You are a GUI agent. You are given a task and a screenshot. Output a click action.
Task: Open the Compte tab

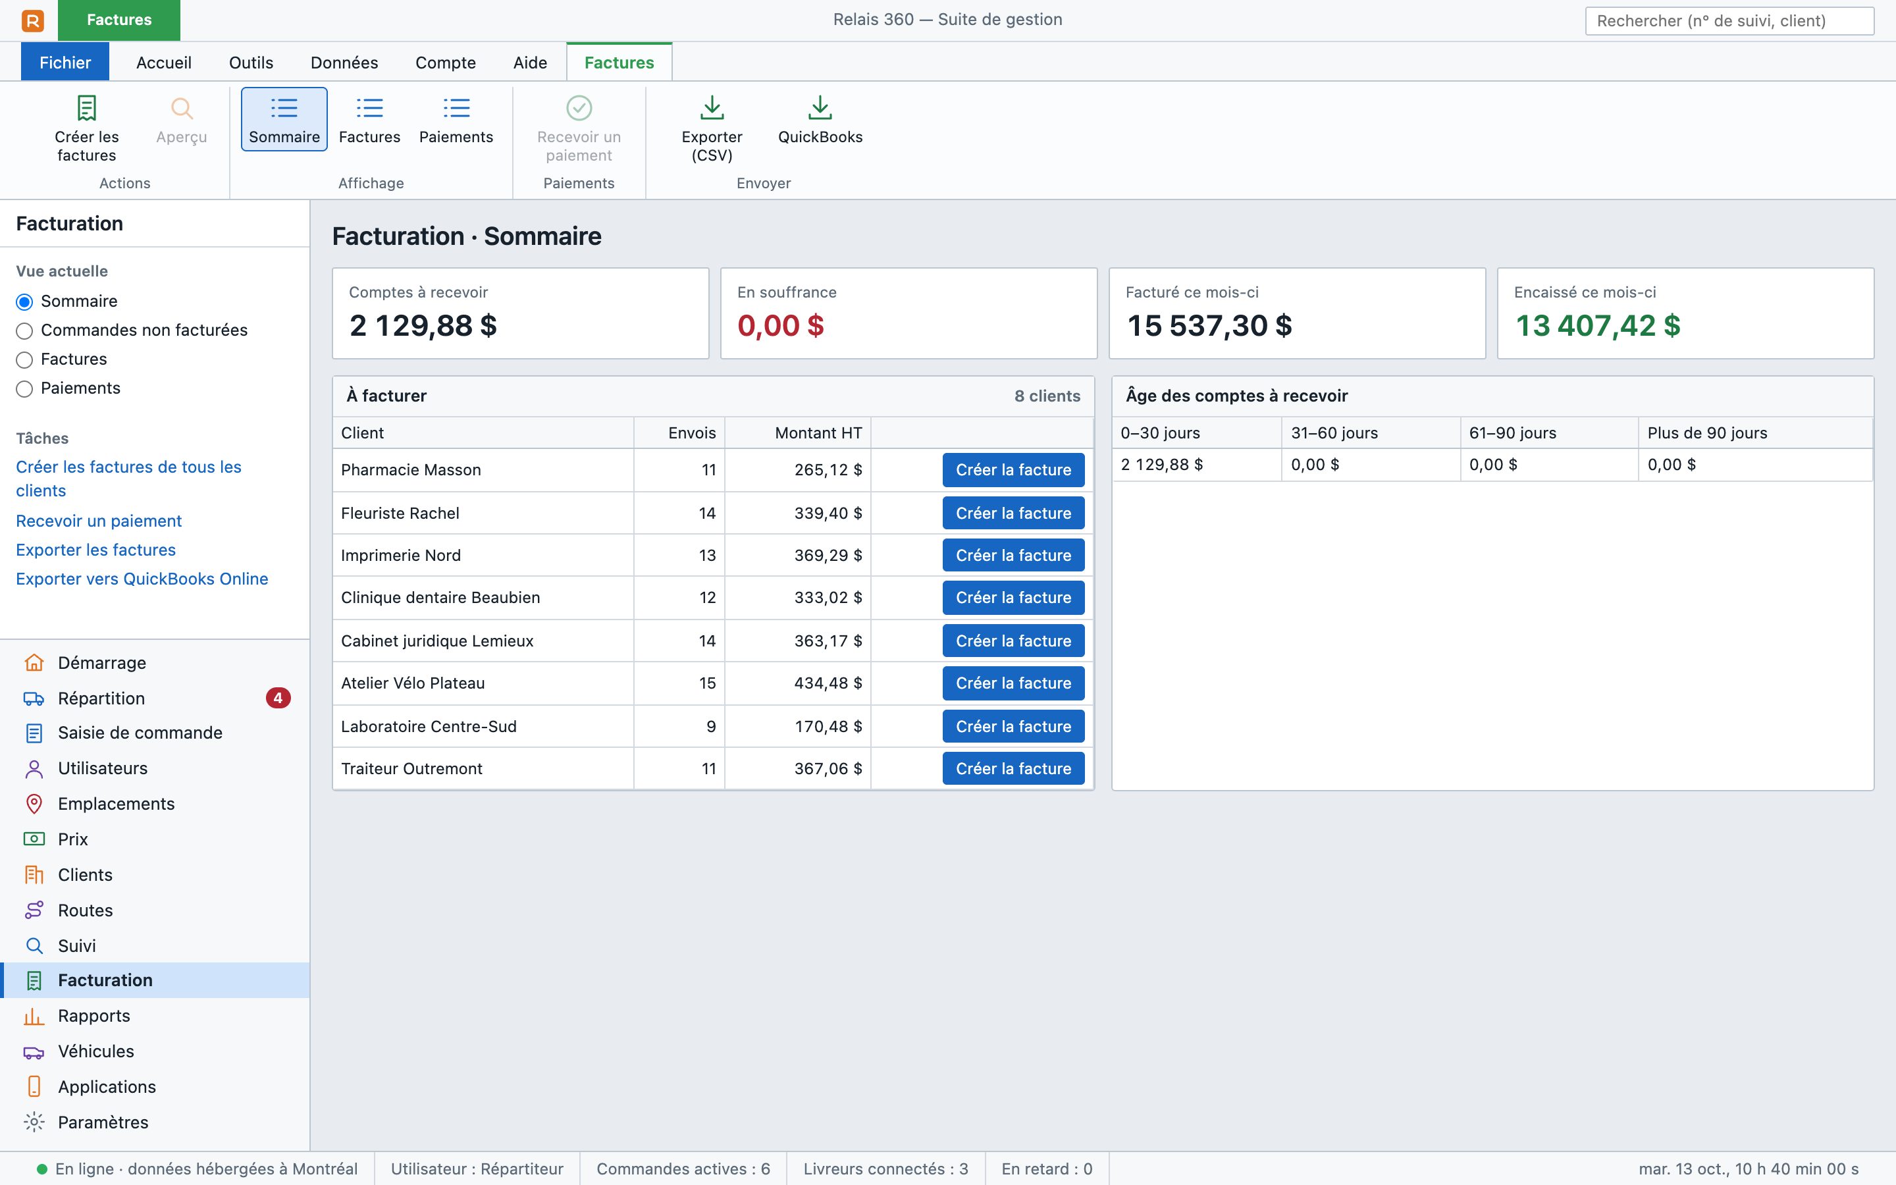point(446,63)
